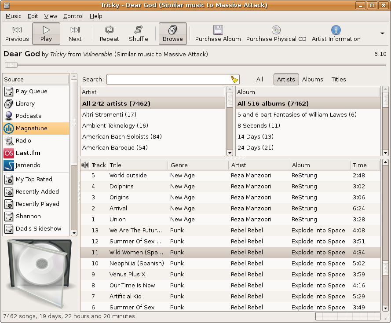Select album '8 Seconds (11)'
Image resolution: width=391 pixels, height=323 pixels.
tap(308, 126)
